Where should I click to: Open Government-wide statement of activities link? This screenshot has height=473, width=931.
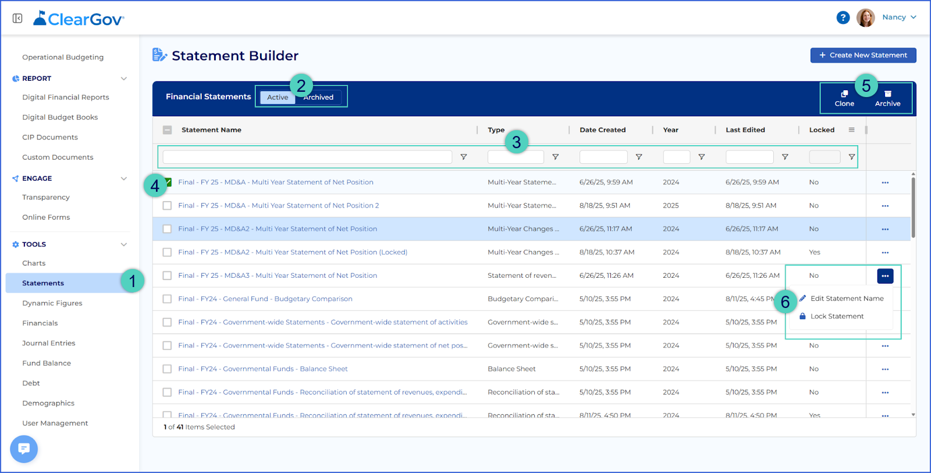click(323, 322)
